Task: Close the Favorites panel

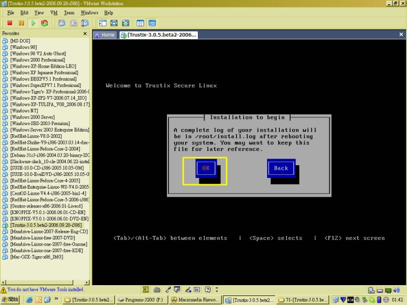Action: coord(85,34)
